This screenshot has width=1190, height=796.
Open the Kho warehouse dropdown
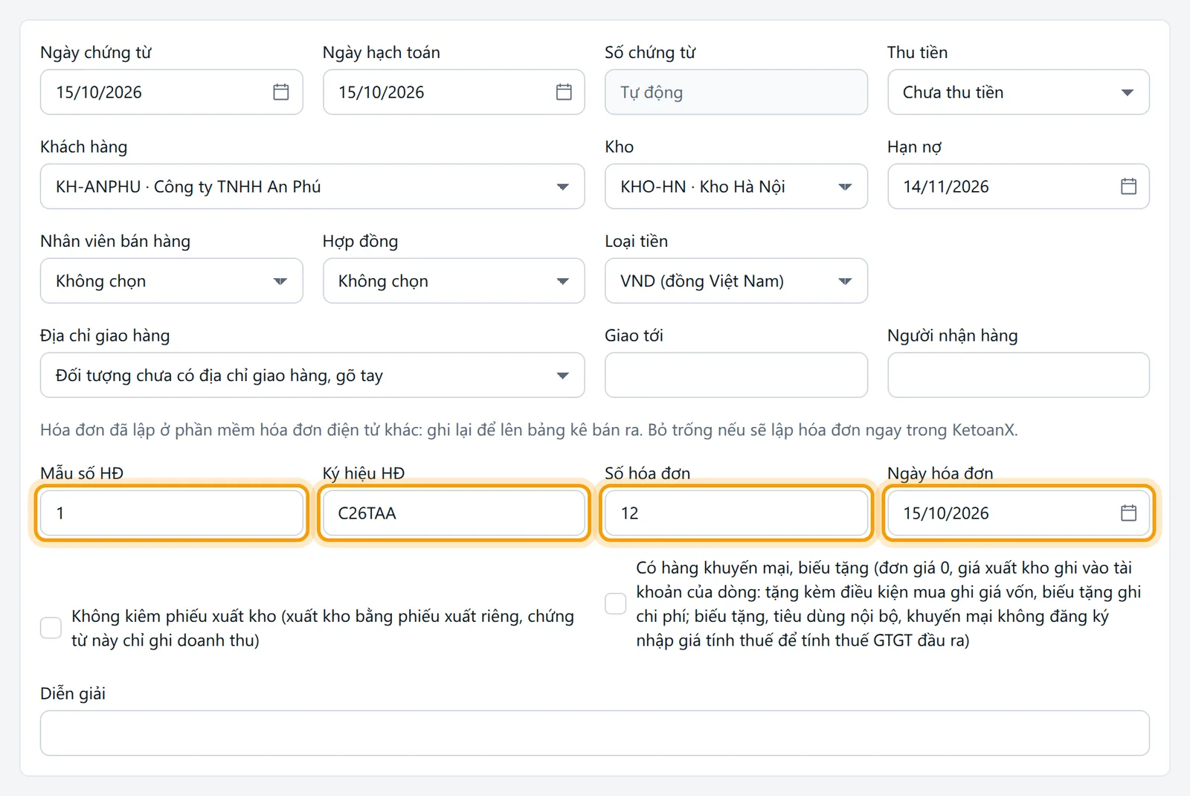(736, 187)
